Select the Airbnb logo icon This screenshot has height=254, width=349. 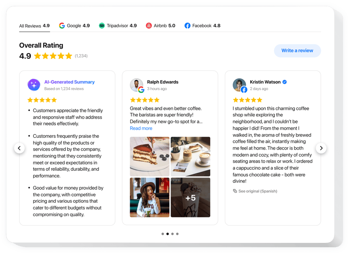148,25
